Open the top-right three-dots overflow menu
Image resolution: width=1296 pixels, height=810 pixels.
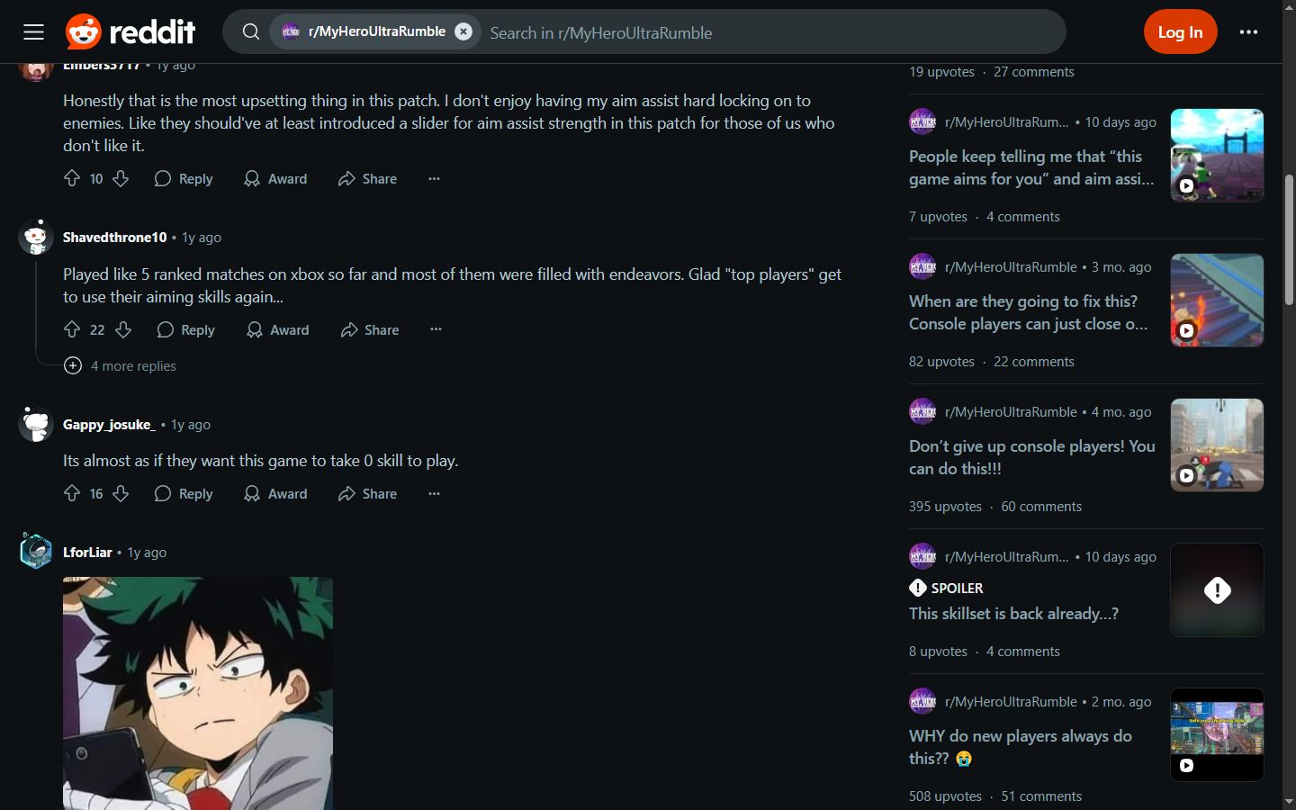point(1248,31)
